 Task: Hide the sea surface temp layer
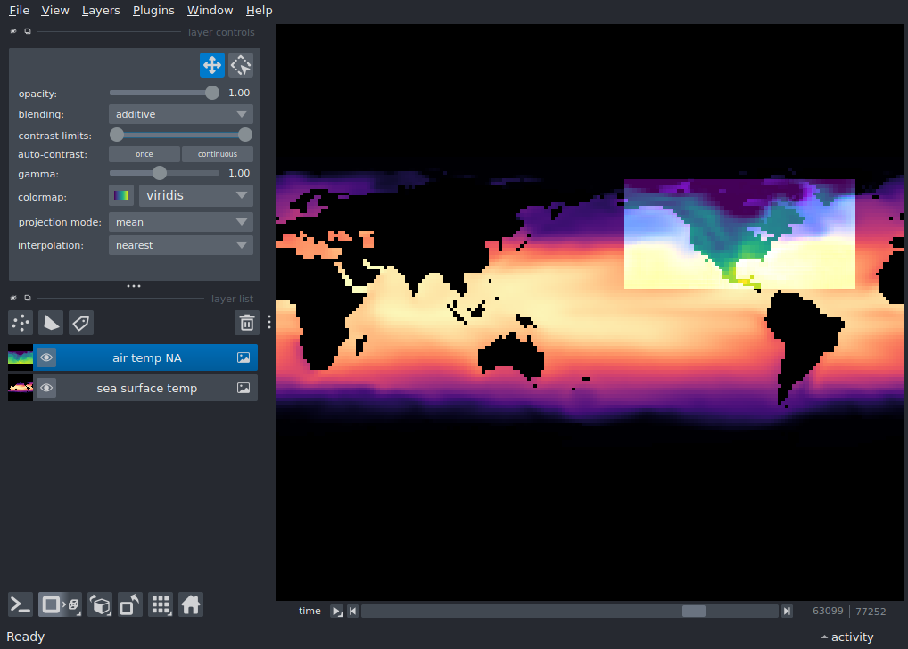point(46,389)
